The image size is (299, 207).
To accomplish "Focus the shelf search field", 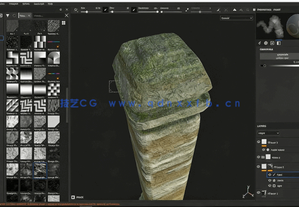I will [x=48, y=16].
